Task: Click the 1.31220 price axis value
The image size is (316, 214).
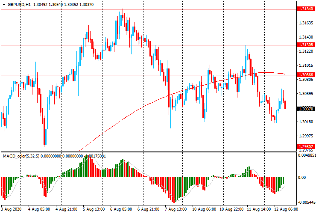Action: click(x=306, y=51)
